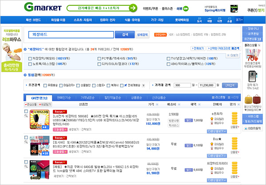Screen dimensions: 266x185
Task: Expand 다른상품보기 for e프라자 seller
Action: tap(217, 131)
